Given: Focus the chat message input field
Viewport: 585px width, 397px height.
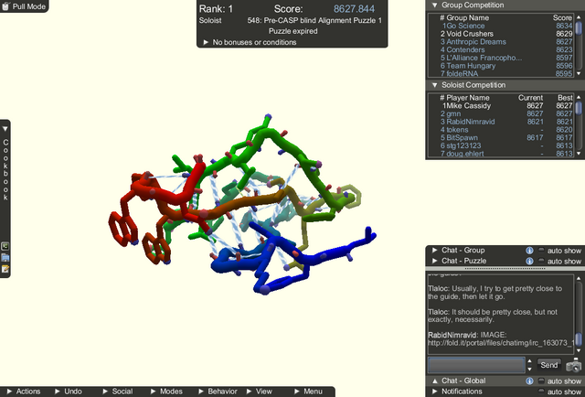Looking at the screenshot, I should [476, 365].
